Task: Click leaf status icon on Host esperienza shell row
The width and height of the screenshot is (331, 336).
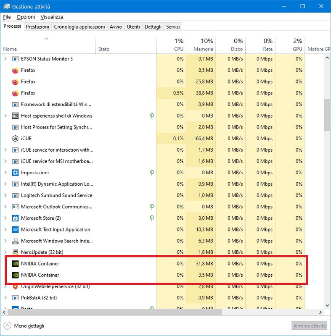Action: coord(152,116)
